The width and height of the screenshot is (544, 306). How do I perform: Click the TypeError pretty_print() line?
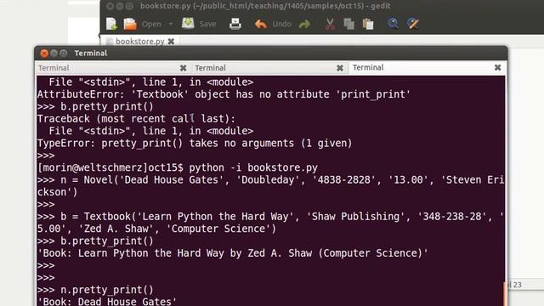195,144
